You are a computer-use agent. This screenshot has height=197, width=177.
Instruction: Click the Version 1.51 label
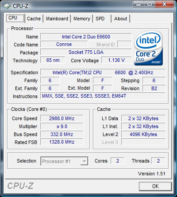pos(151,174)
